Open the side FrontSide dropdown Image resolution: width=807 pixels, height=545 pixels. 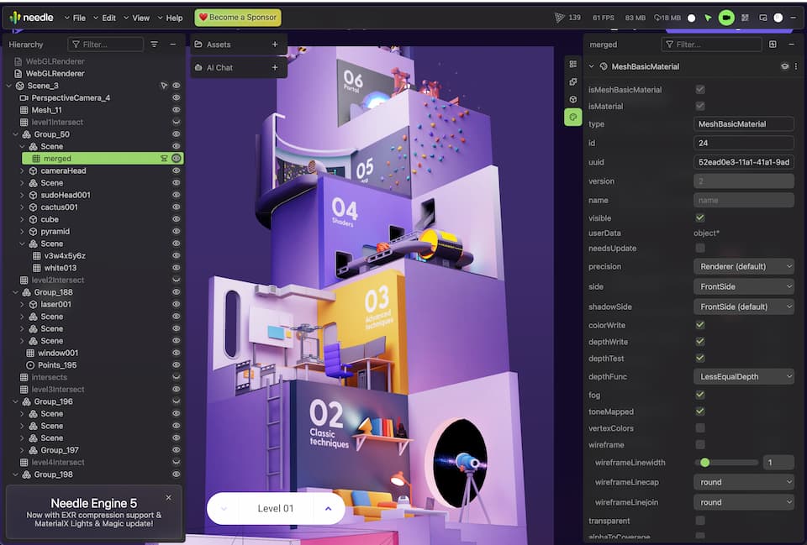click(x=744, y=286)
